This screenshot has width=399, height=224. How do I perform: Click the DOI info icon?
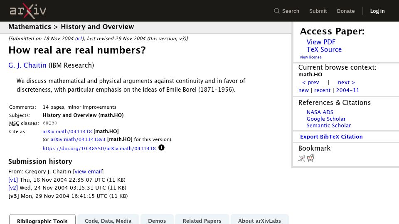pos(161,148)
